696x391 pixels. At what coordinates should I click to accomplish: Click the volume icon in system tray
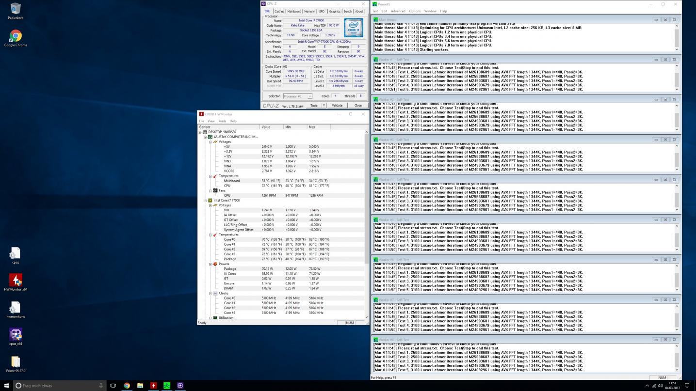pos(661,386)
